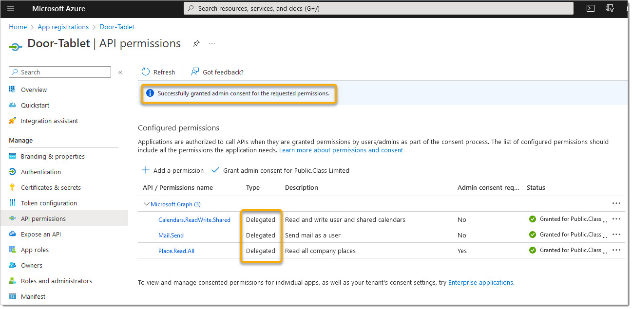Click Microsoft Graph (3) link
This screenshot has width=632, height=309.
click(175, 204)
